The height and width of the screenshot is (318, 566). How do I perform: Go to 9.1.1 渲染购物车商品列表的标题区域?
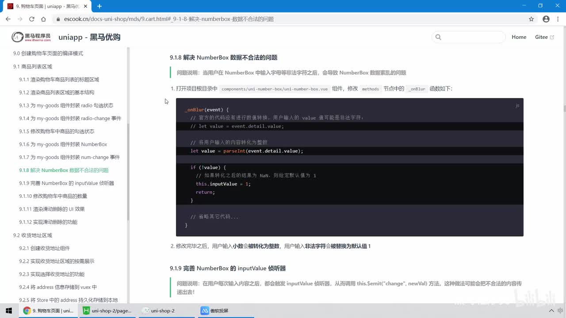[x=59, y=79]
